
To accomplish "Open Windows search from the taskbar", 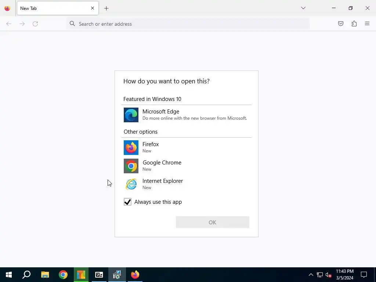I will click(x=26, y=275).
